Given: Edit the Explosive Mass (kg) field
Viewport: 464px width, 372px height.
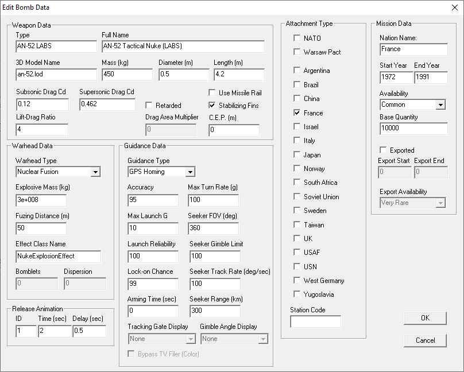Looking at the screenshot, I should [41, 200].
